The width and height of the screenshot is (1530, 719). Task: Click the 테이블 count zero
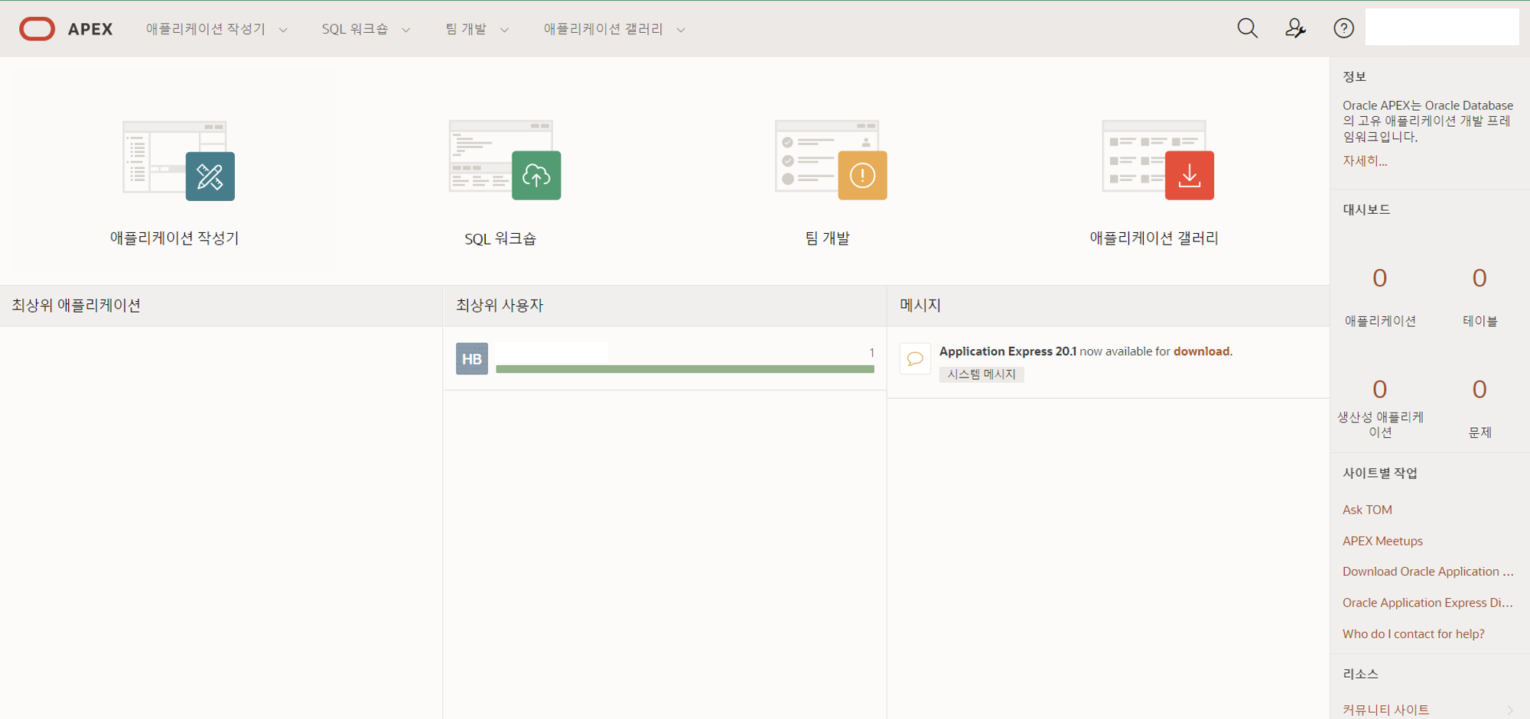[1480, 278]
